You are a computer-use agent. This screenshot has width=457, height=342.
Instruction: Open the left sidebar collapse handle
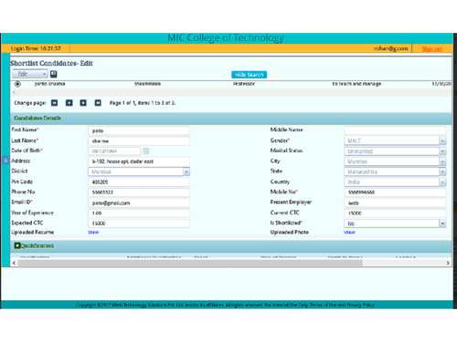[5, 161]
